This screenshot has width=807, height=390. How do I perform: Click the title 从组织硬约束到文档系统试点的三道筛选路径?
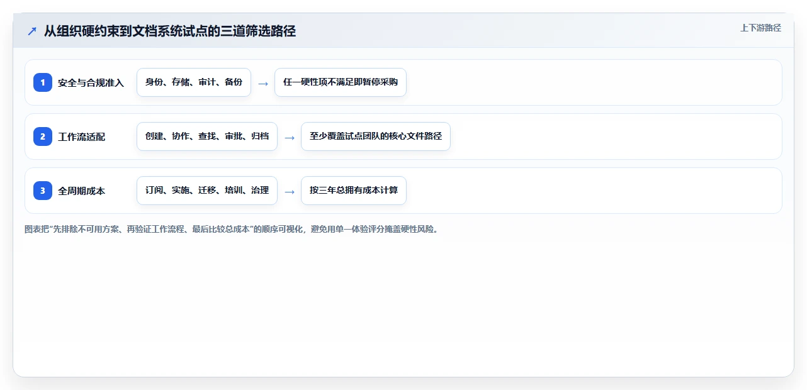tap(170, 31)
